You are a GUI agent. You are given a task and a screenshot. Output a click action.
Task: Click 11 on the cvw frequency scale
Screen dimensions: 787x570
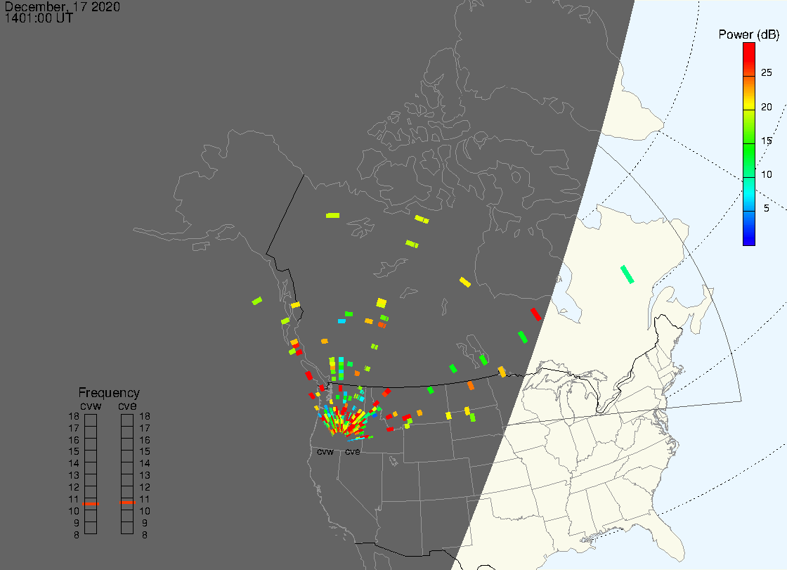pyautogui.click(x=74, y=499)
